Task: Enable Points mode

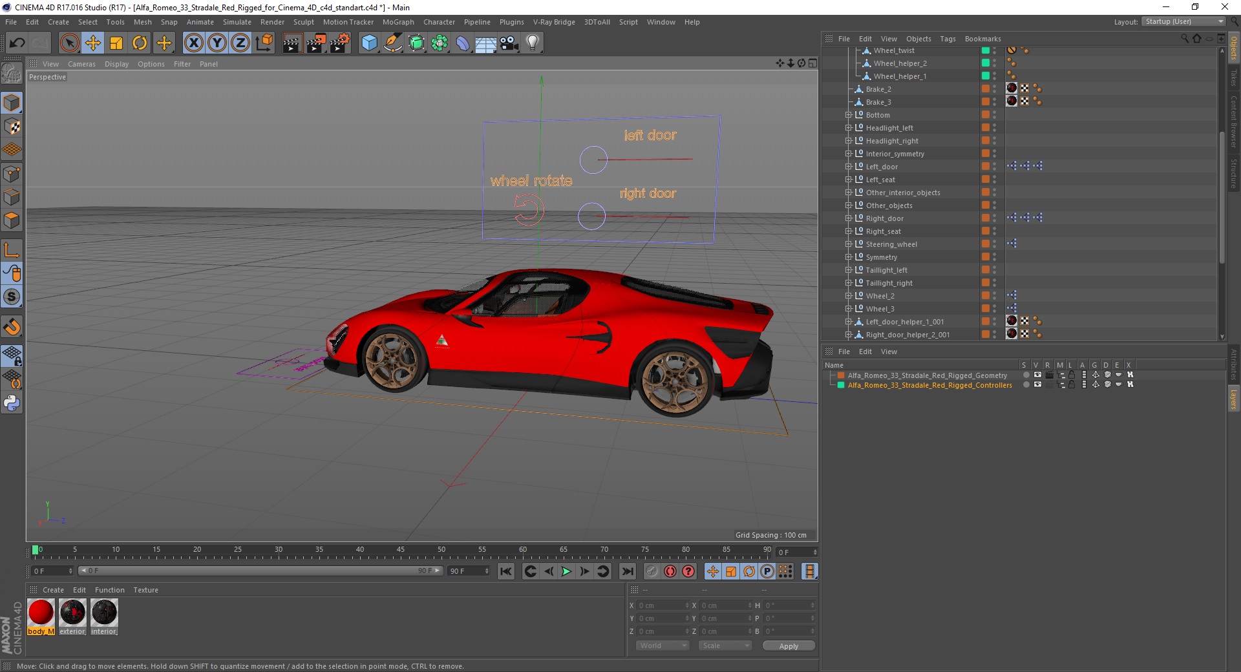Action: (12, 173)
